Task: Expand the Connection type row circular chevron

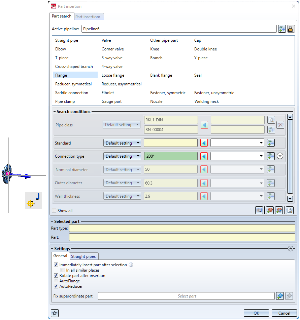Action: tap(280, 156)
